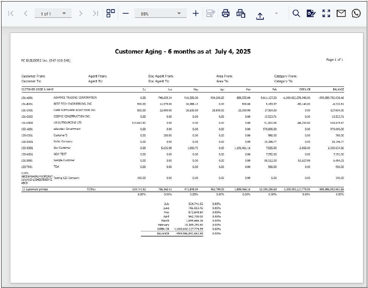
Task: Click 'Sample Customer' row name
Action: click(x=64, y=160)
